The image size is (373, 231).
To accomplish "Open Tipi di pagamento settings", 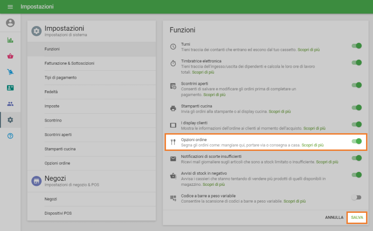I will click(61, 77).
